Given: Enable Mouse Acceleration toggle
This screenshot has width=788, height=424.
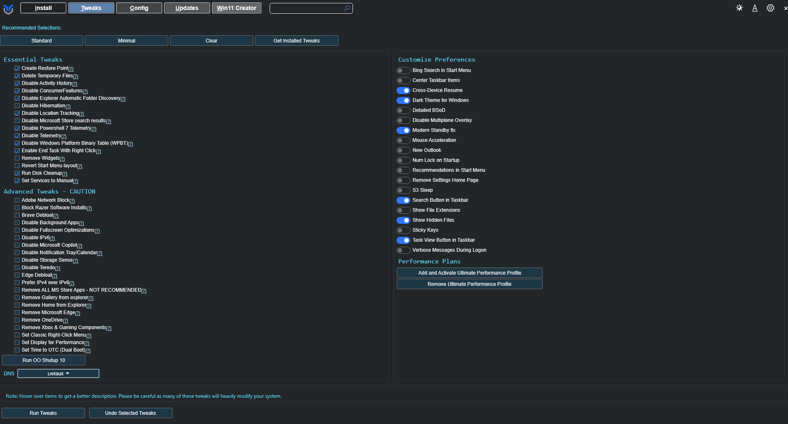Looking at the screenshot, I should [403, 140].
